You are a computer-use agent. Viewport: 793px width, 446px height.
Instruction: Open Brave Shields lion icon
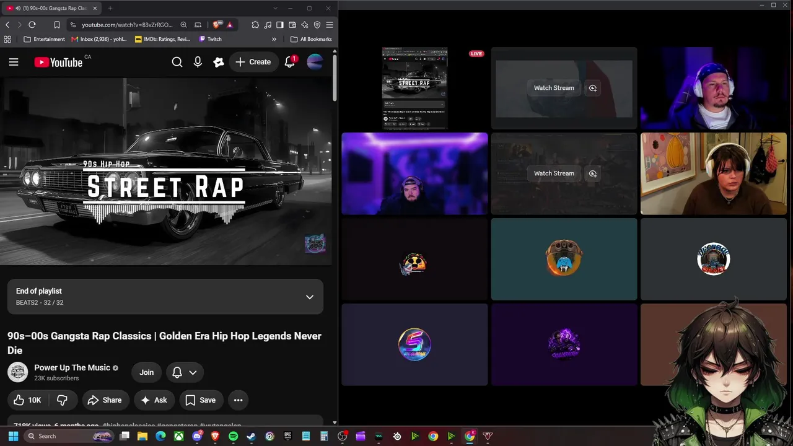(x=216, y=25)
